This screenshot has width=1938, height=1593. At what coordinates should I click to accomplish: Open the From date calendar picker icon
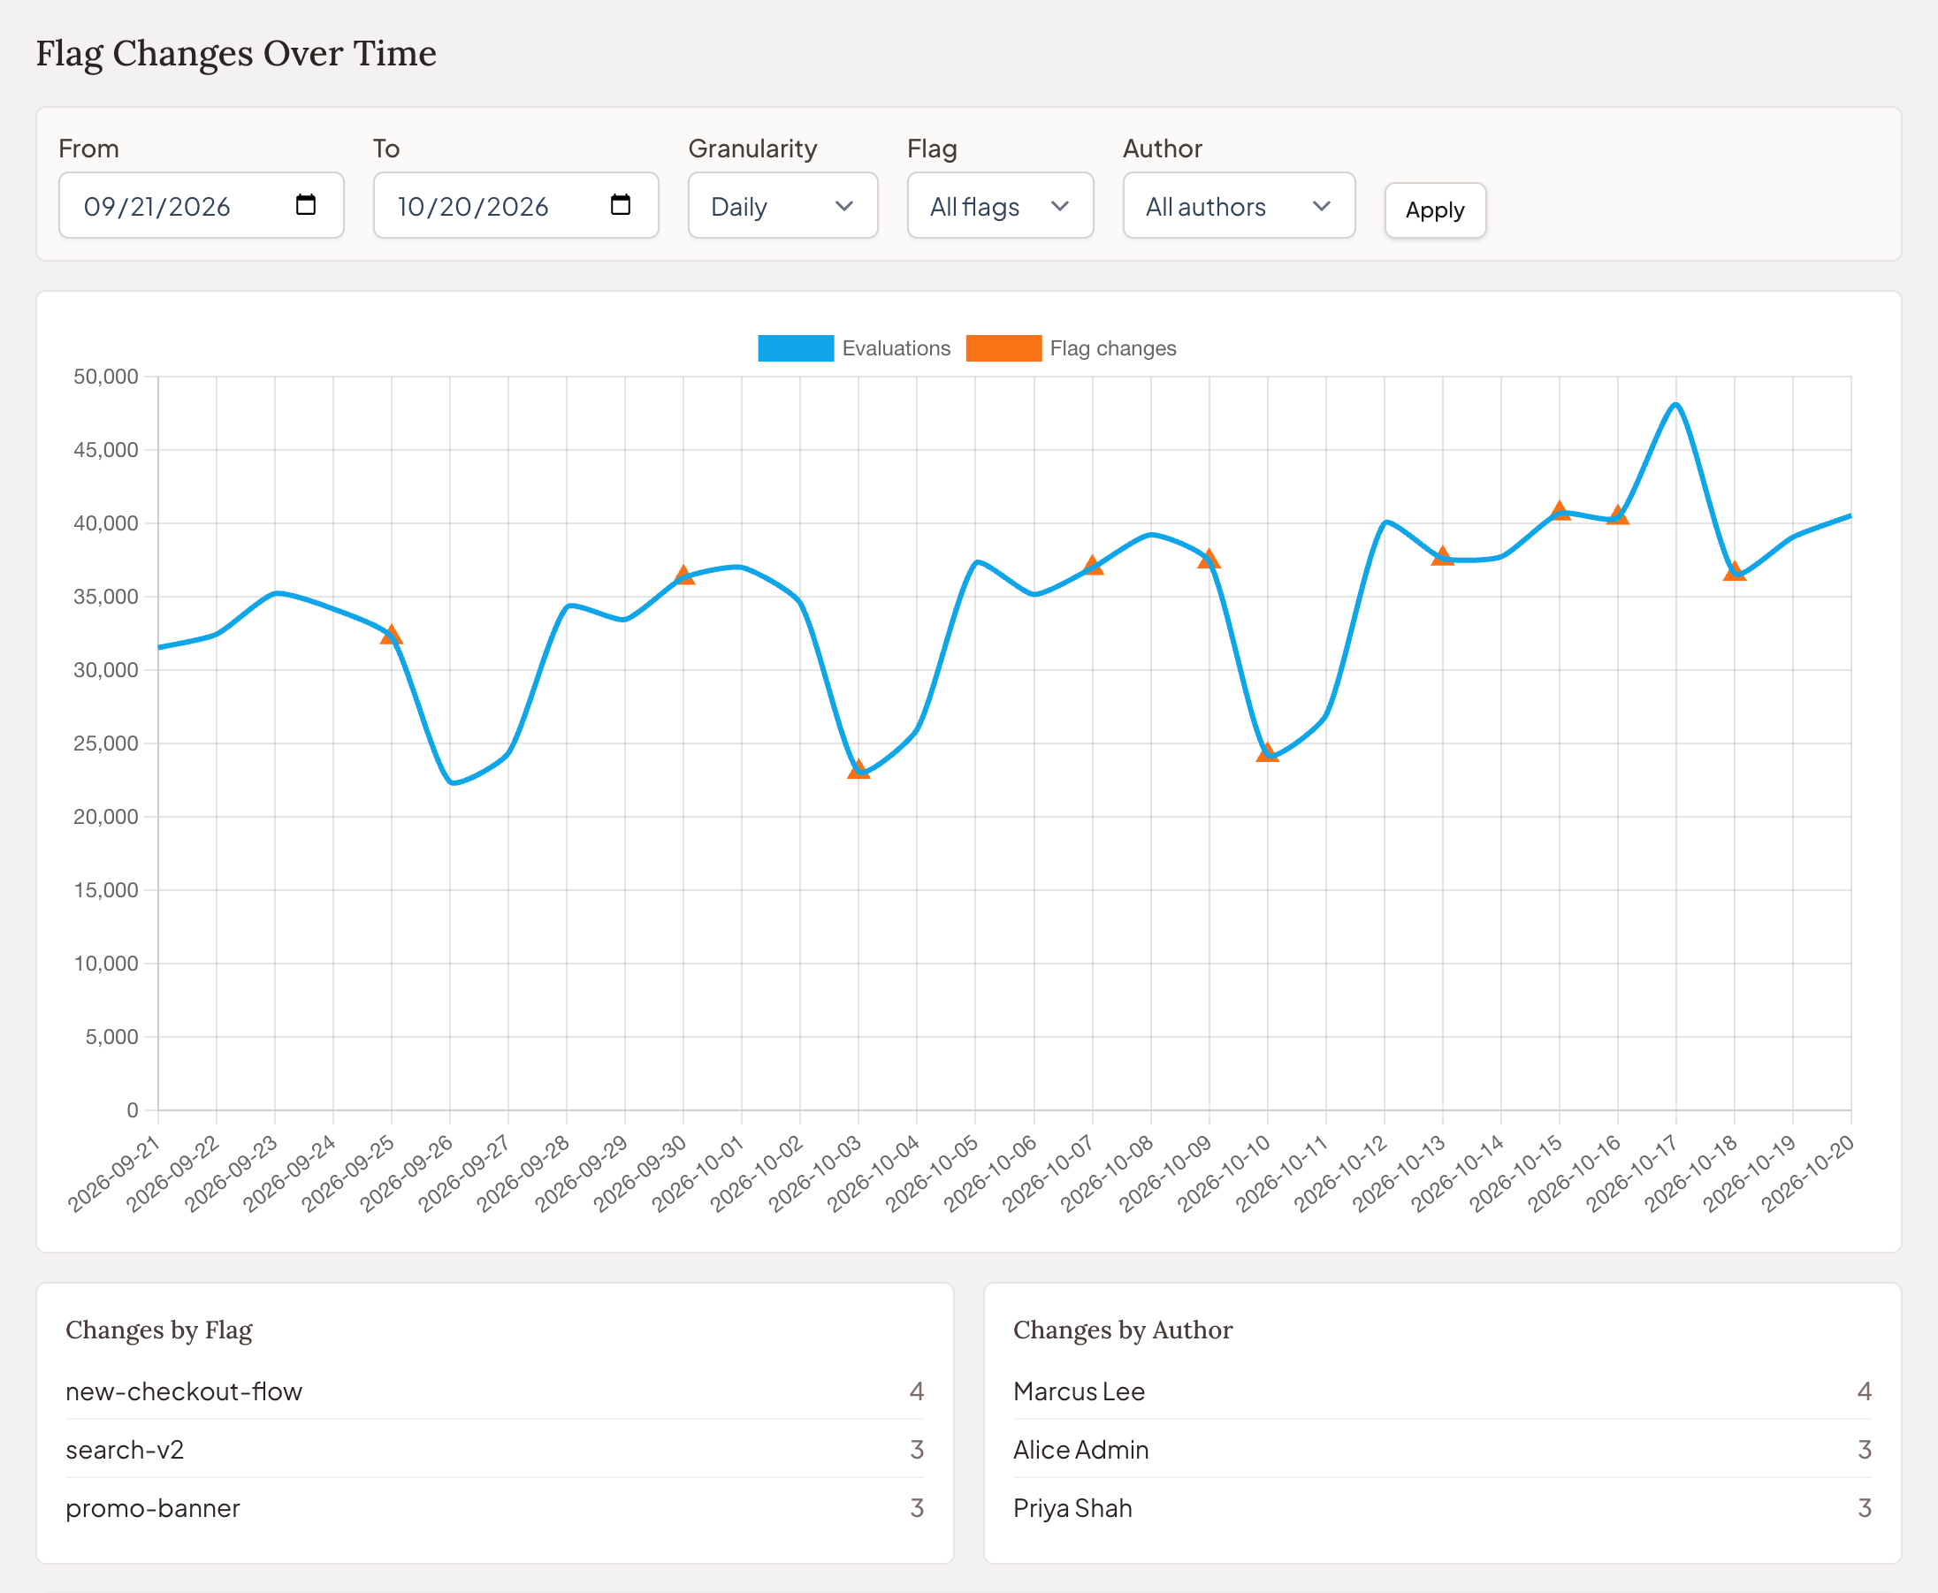[306, 204]
